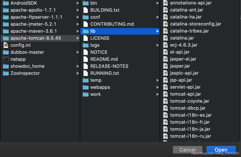Click the tomcat-coyote.jar file icon

(x=165, y=101)
